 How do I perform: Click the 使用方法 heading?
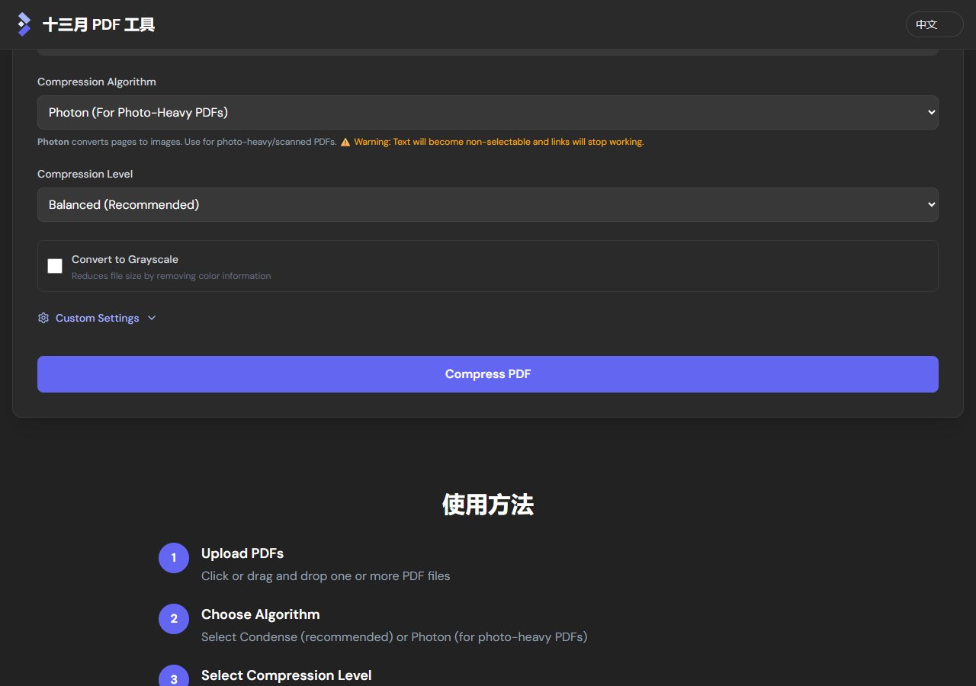(x=488, y=505)
